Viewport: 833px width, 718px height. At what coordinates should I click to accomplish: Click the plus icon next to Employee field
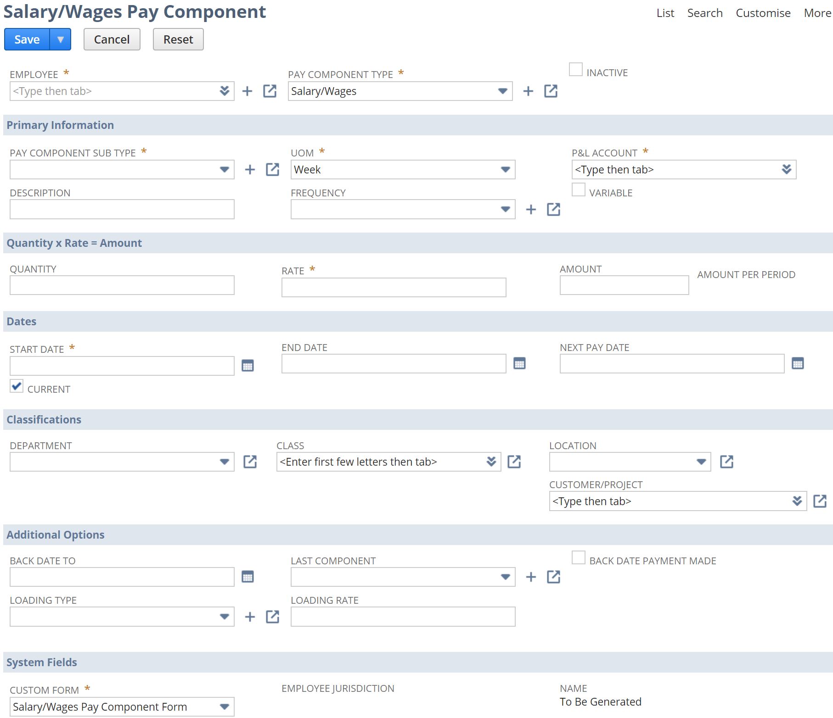point(248,91)
